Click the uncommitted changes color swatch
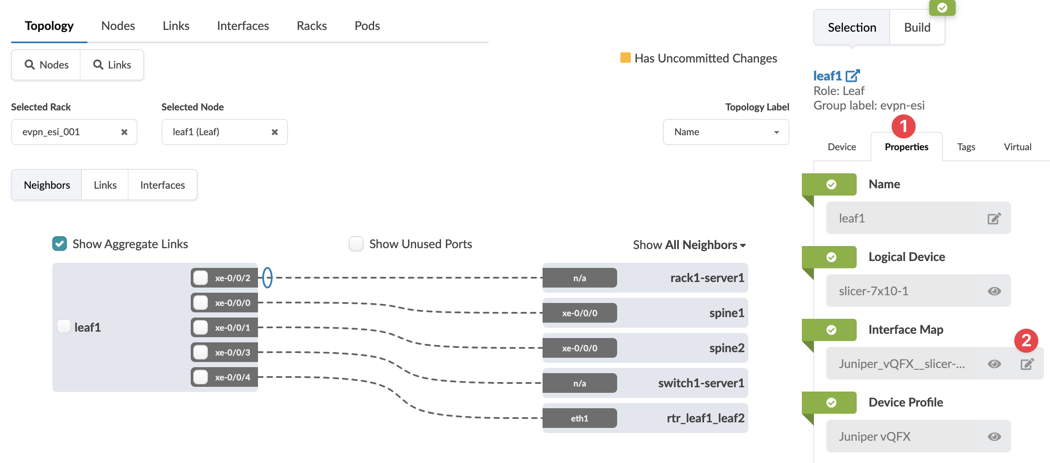This screenshot has width=1050, height=463. coord(625,58)
